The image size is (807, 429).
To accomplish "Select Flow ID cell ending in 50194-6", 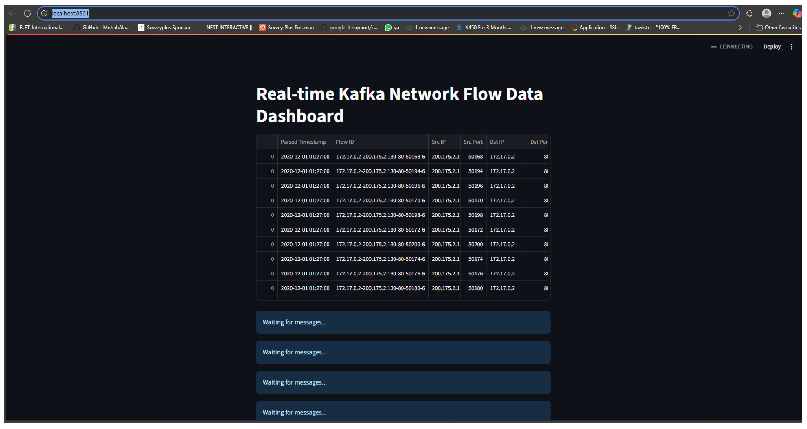I will click(380, 171).
